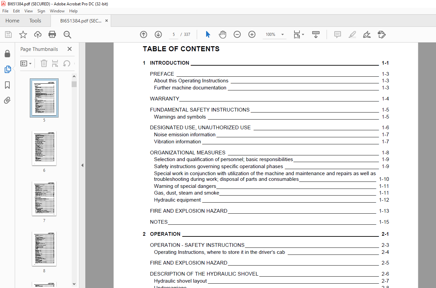The width and height of the screenshot is (436, 288).
Task: Zoom in with plus icon
Action: click(252, 34)
